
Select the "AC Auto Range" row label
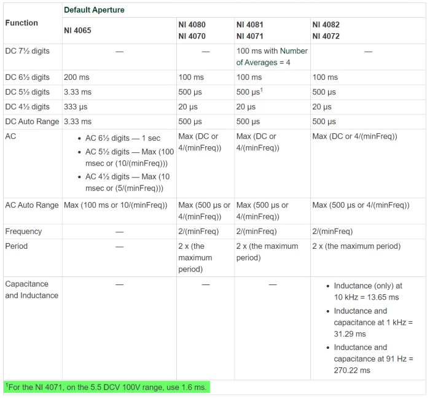point(32,205)
